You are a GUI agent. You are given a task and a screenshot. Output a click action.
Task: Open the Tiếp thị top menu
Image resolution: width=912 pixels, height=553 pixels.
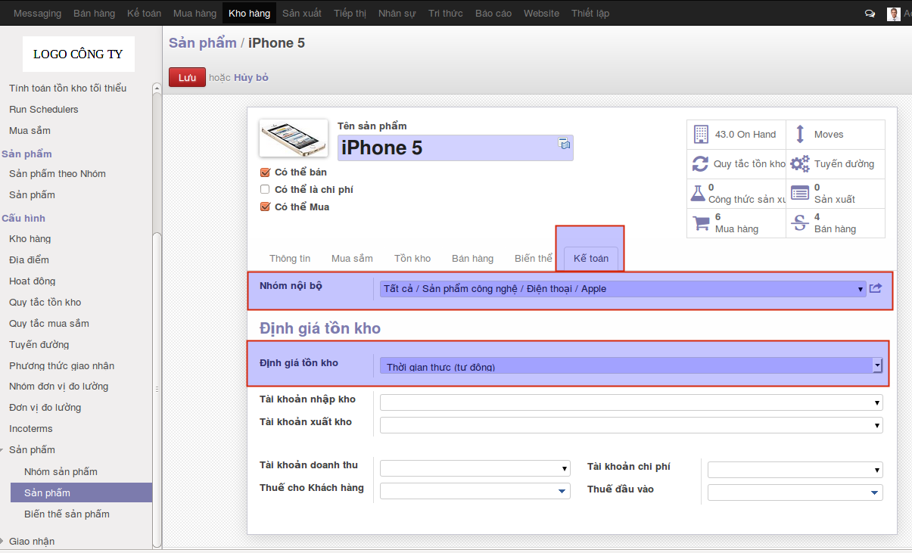[350, 14]
